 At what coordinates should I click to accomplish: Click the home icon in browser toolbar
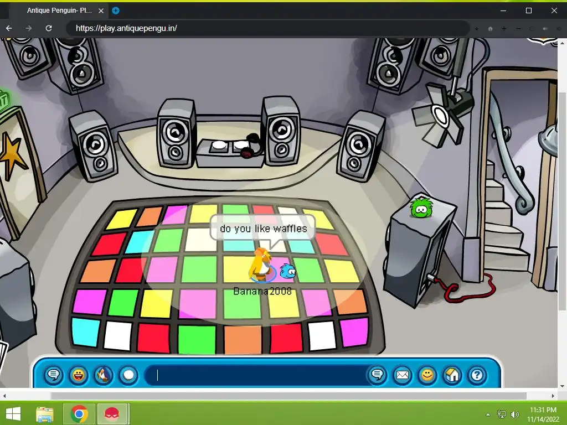(491, 29)
